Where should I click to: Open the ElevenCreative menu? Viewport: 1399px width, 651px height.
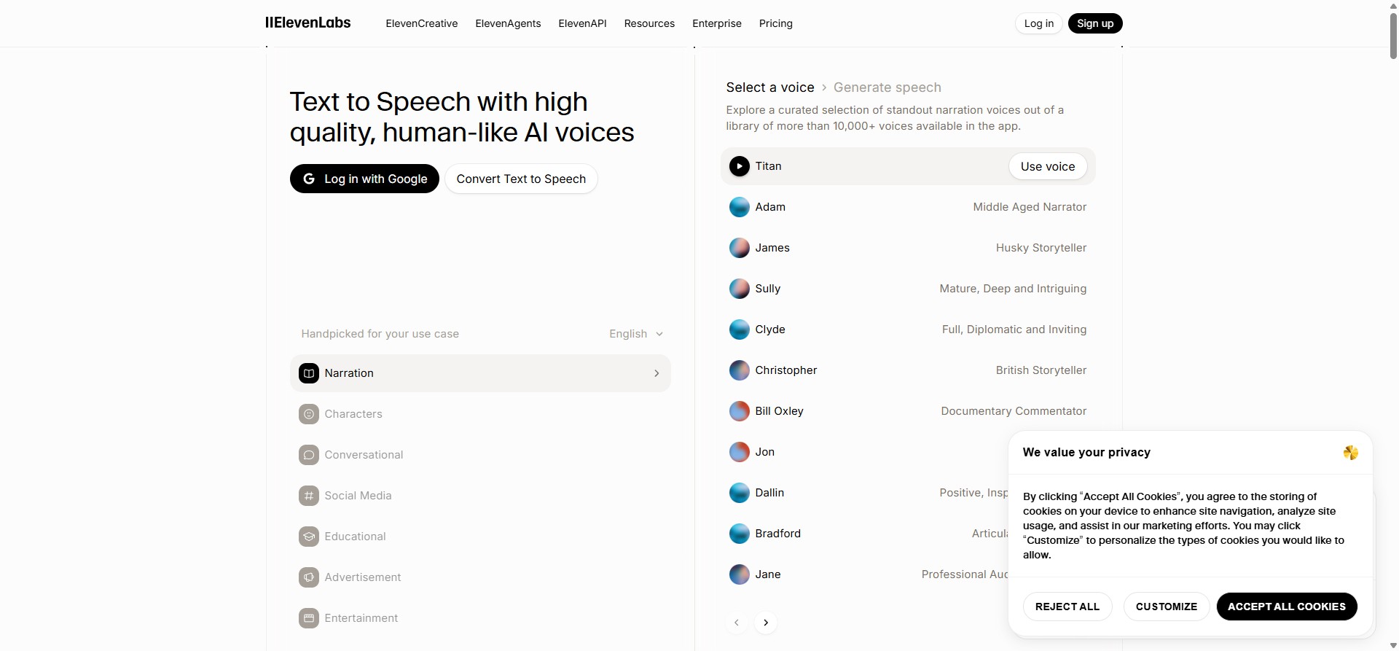point(422,23)
